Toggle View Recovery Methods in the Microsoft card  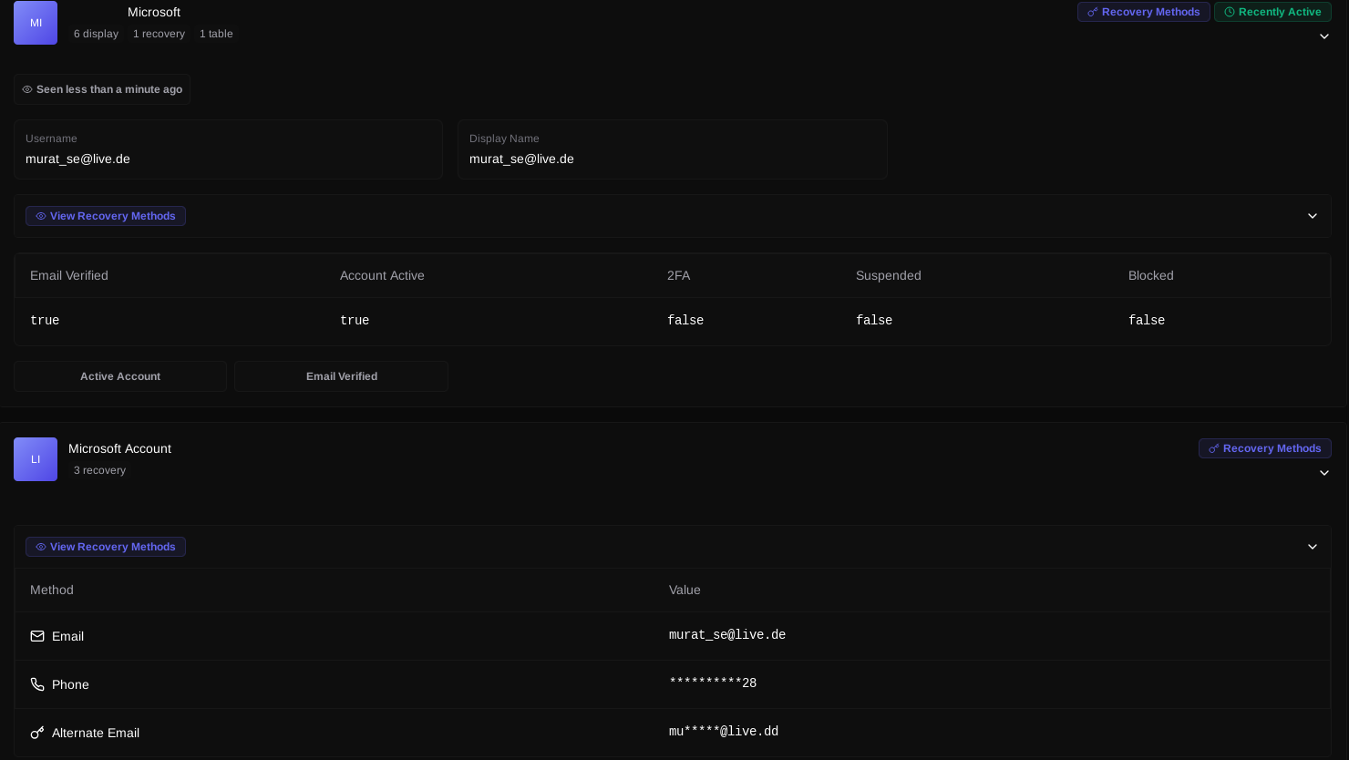tap(106, 216)
